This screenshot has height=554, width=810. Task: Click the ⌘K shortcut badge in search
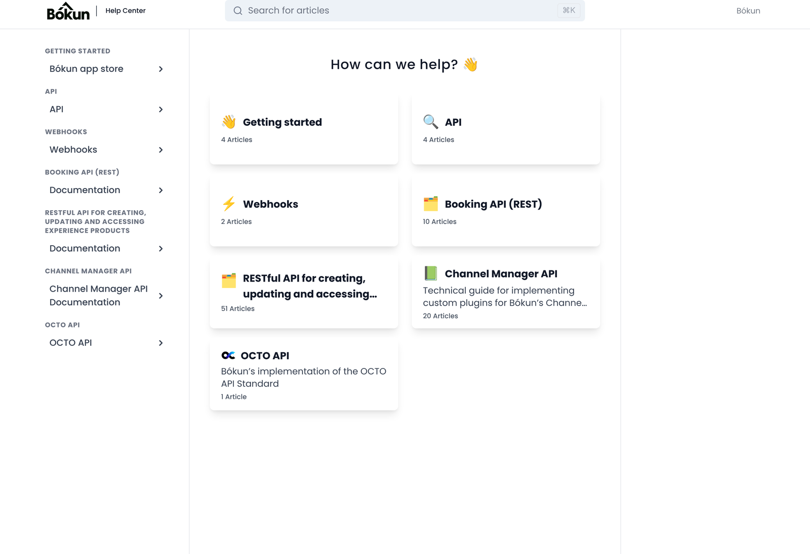point(569,10)
